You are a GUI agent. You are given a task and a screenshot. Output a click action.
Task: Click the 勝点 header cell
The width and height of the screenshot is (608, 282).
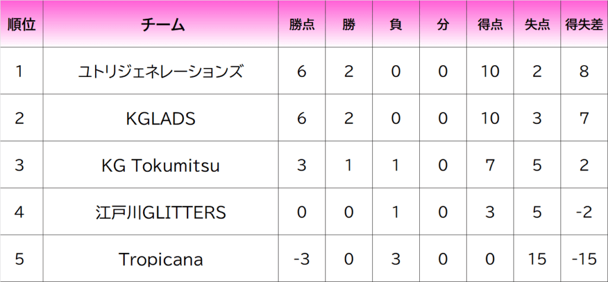point(302,25)
